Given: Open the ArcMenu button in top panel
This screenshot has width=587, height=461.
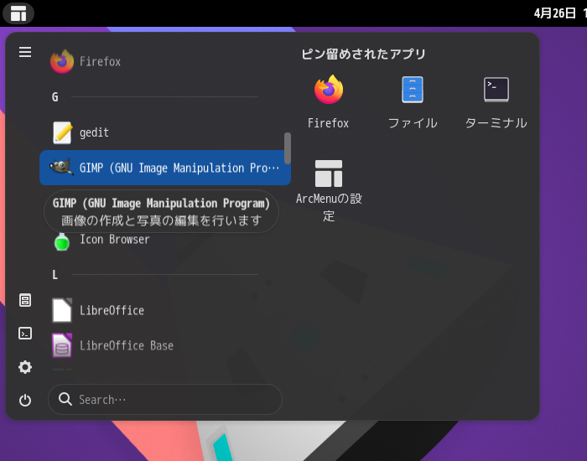Looking at the screenshot, I should pos(18,13).
